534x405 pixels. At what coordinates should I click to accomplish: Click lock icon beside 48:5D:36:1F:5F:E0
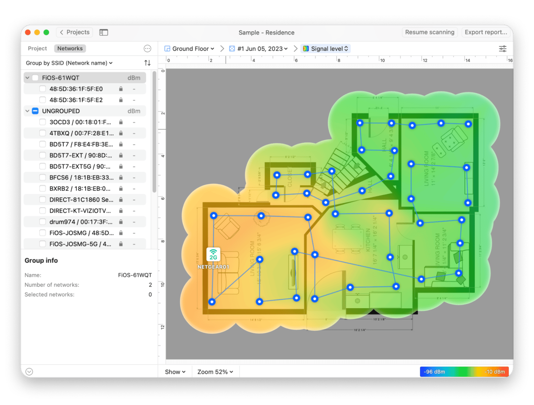click(121, 89)
